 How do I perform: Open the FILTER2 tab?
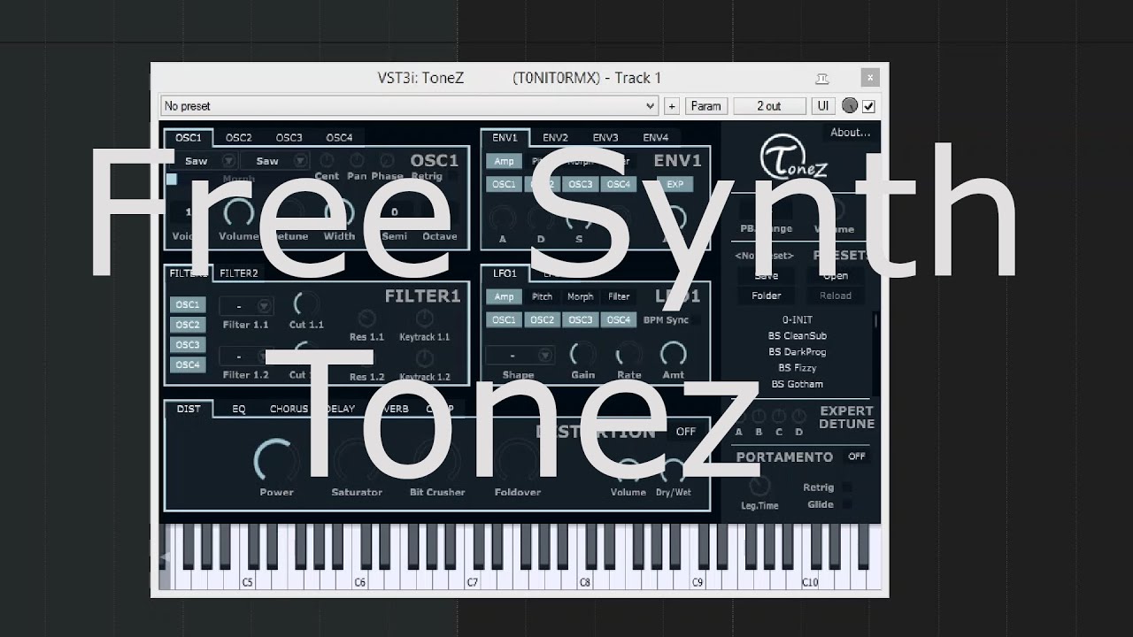coord(239,273)
